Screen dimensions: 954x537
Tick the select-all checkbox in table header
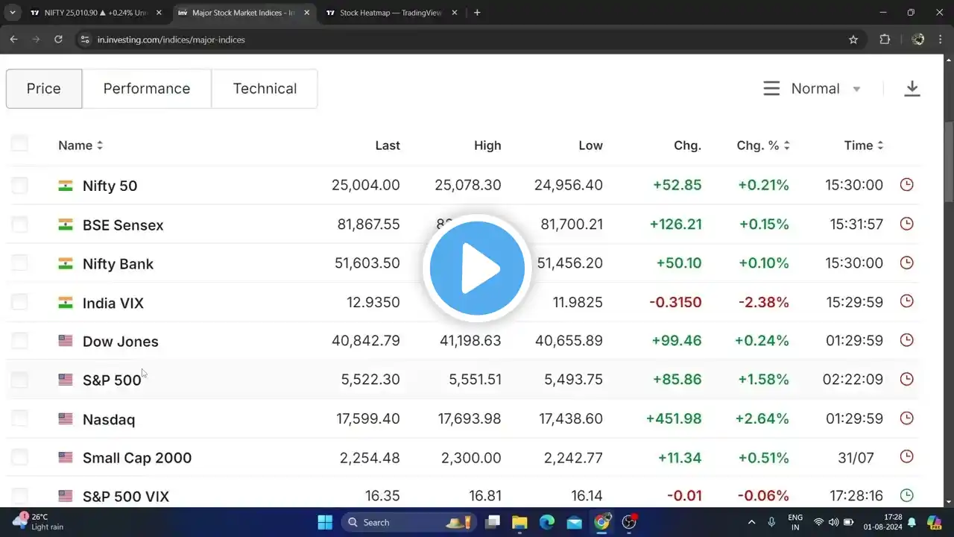tap(19, 144)
